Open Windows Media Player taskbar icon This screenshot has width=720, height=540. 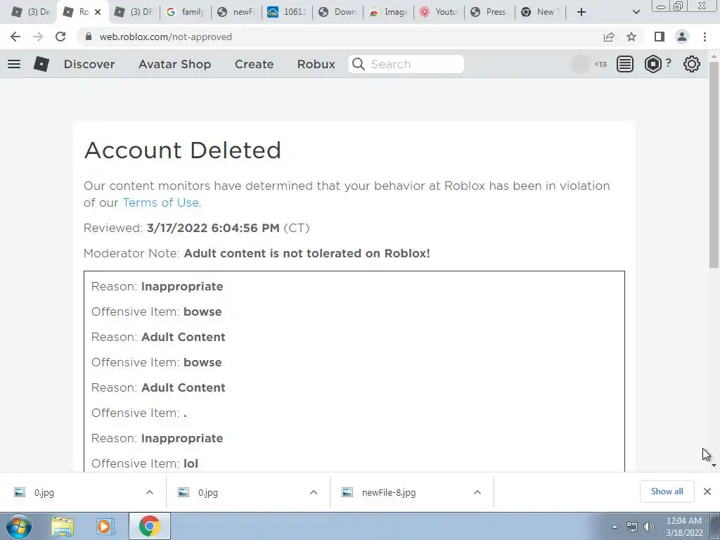[x=105, y=527]
